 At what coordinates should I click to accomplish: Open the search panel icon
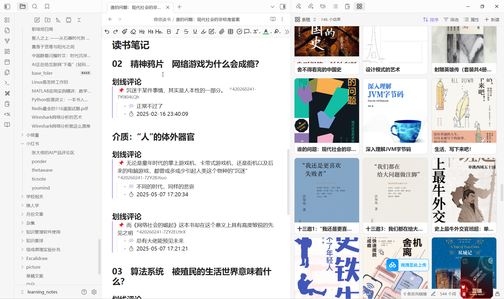pyautogui.click(x=35, y=7)
